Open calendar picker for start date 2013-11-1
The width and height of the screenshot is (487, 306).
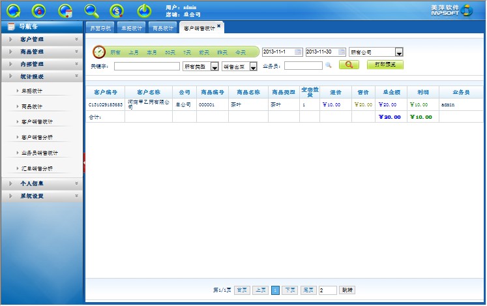[298, 52]
